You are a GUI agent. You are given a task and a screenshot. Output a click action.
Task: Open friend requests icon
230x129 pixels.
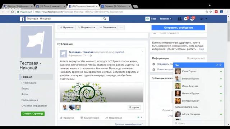tap(179, 19)
